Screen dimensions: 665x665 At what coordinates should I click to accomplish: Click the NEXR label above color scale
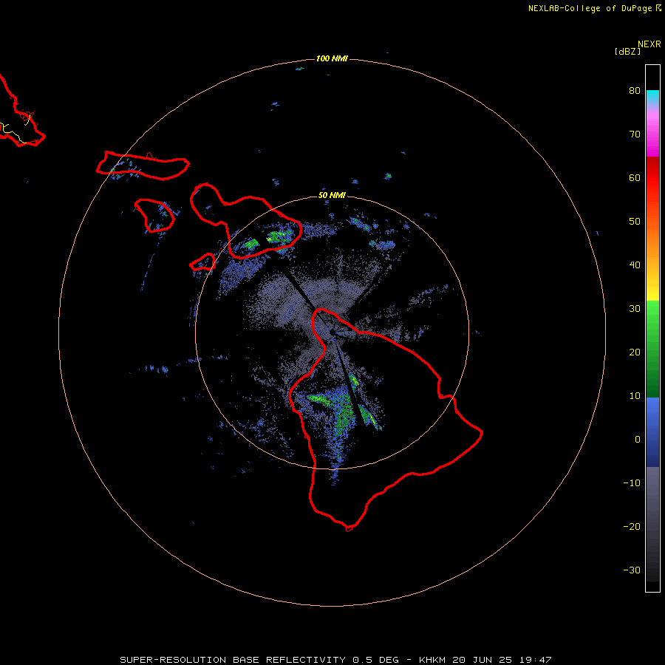tap(649, 44)
